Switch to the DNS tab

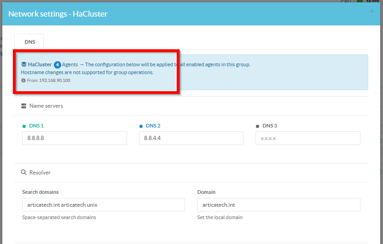click(29, 42)
